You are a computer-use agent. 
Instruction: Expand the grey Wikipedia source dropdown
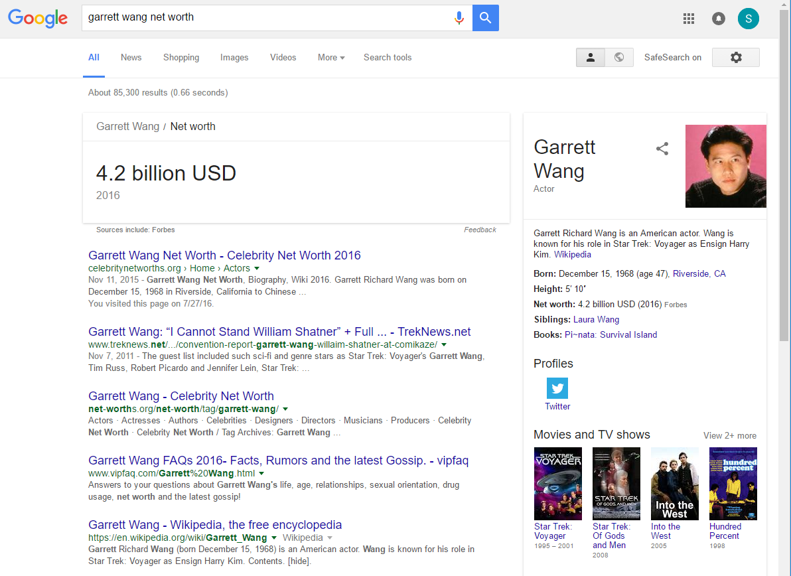[x=330, y=538]
